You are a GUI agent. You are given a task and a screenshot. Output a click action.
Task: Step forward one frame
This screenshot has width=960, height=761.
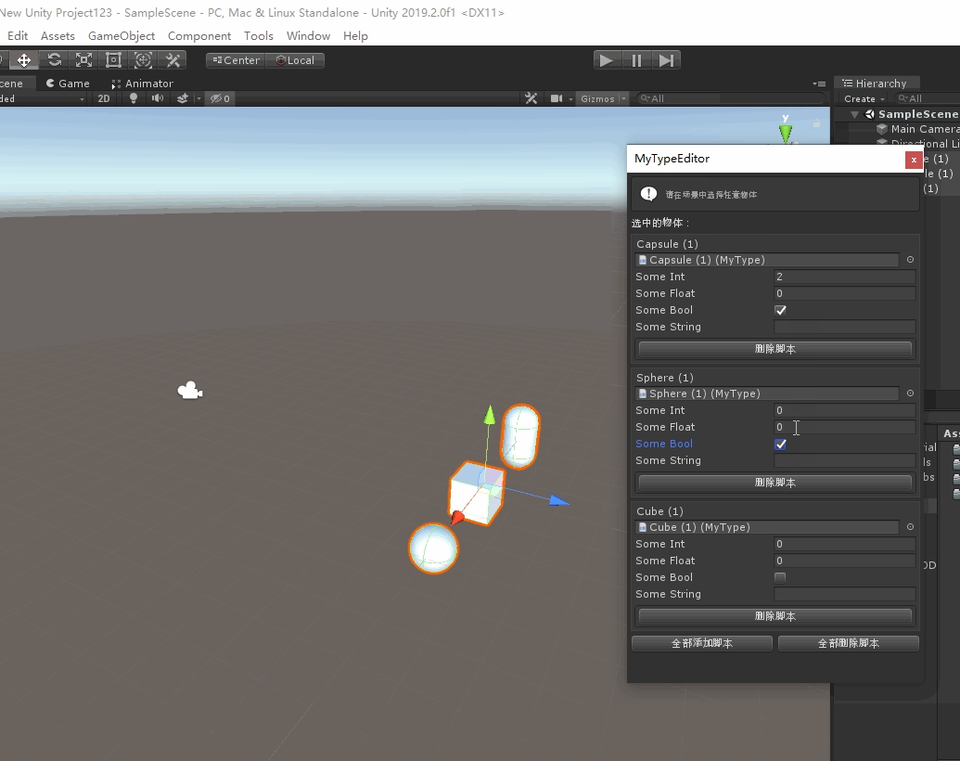666,60
